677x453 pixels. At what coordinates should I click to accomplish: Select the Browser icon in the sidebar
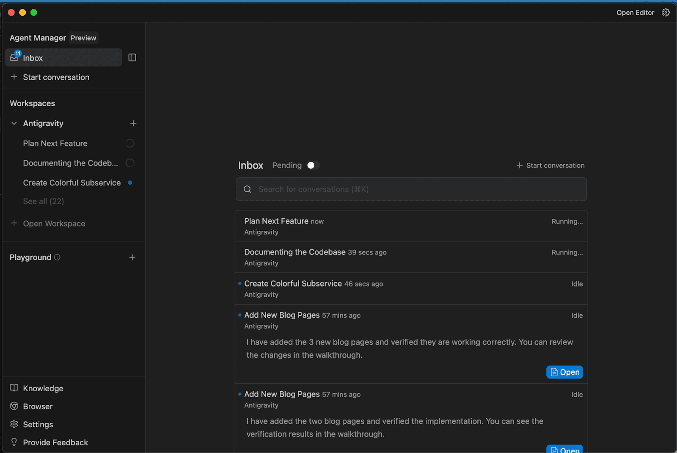[x=14, y=406]
